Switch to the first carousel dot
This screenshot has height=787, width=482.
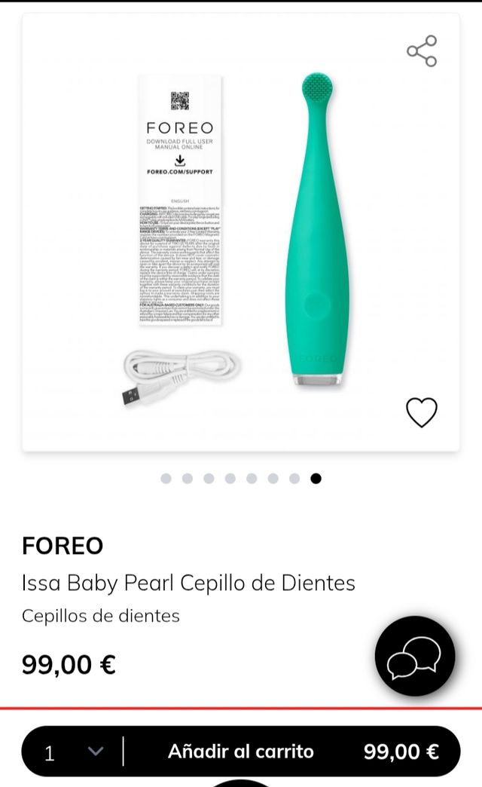167,477
